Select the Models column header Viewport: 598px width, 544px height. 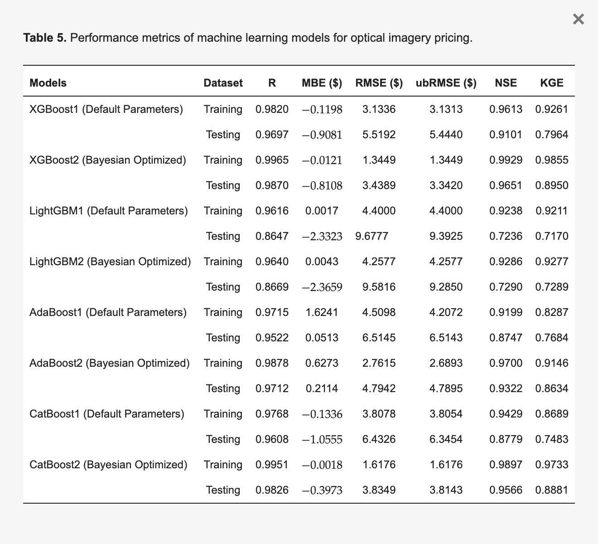tap(48, 83)
